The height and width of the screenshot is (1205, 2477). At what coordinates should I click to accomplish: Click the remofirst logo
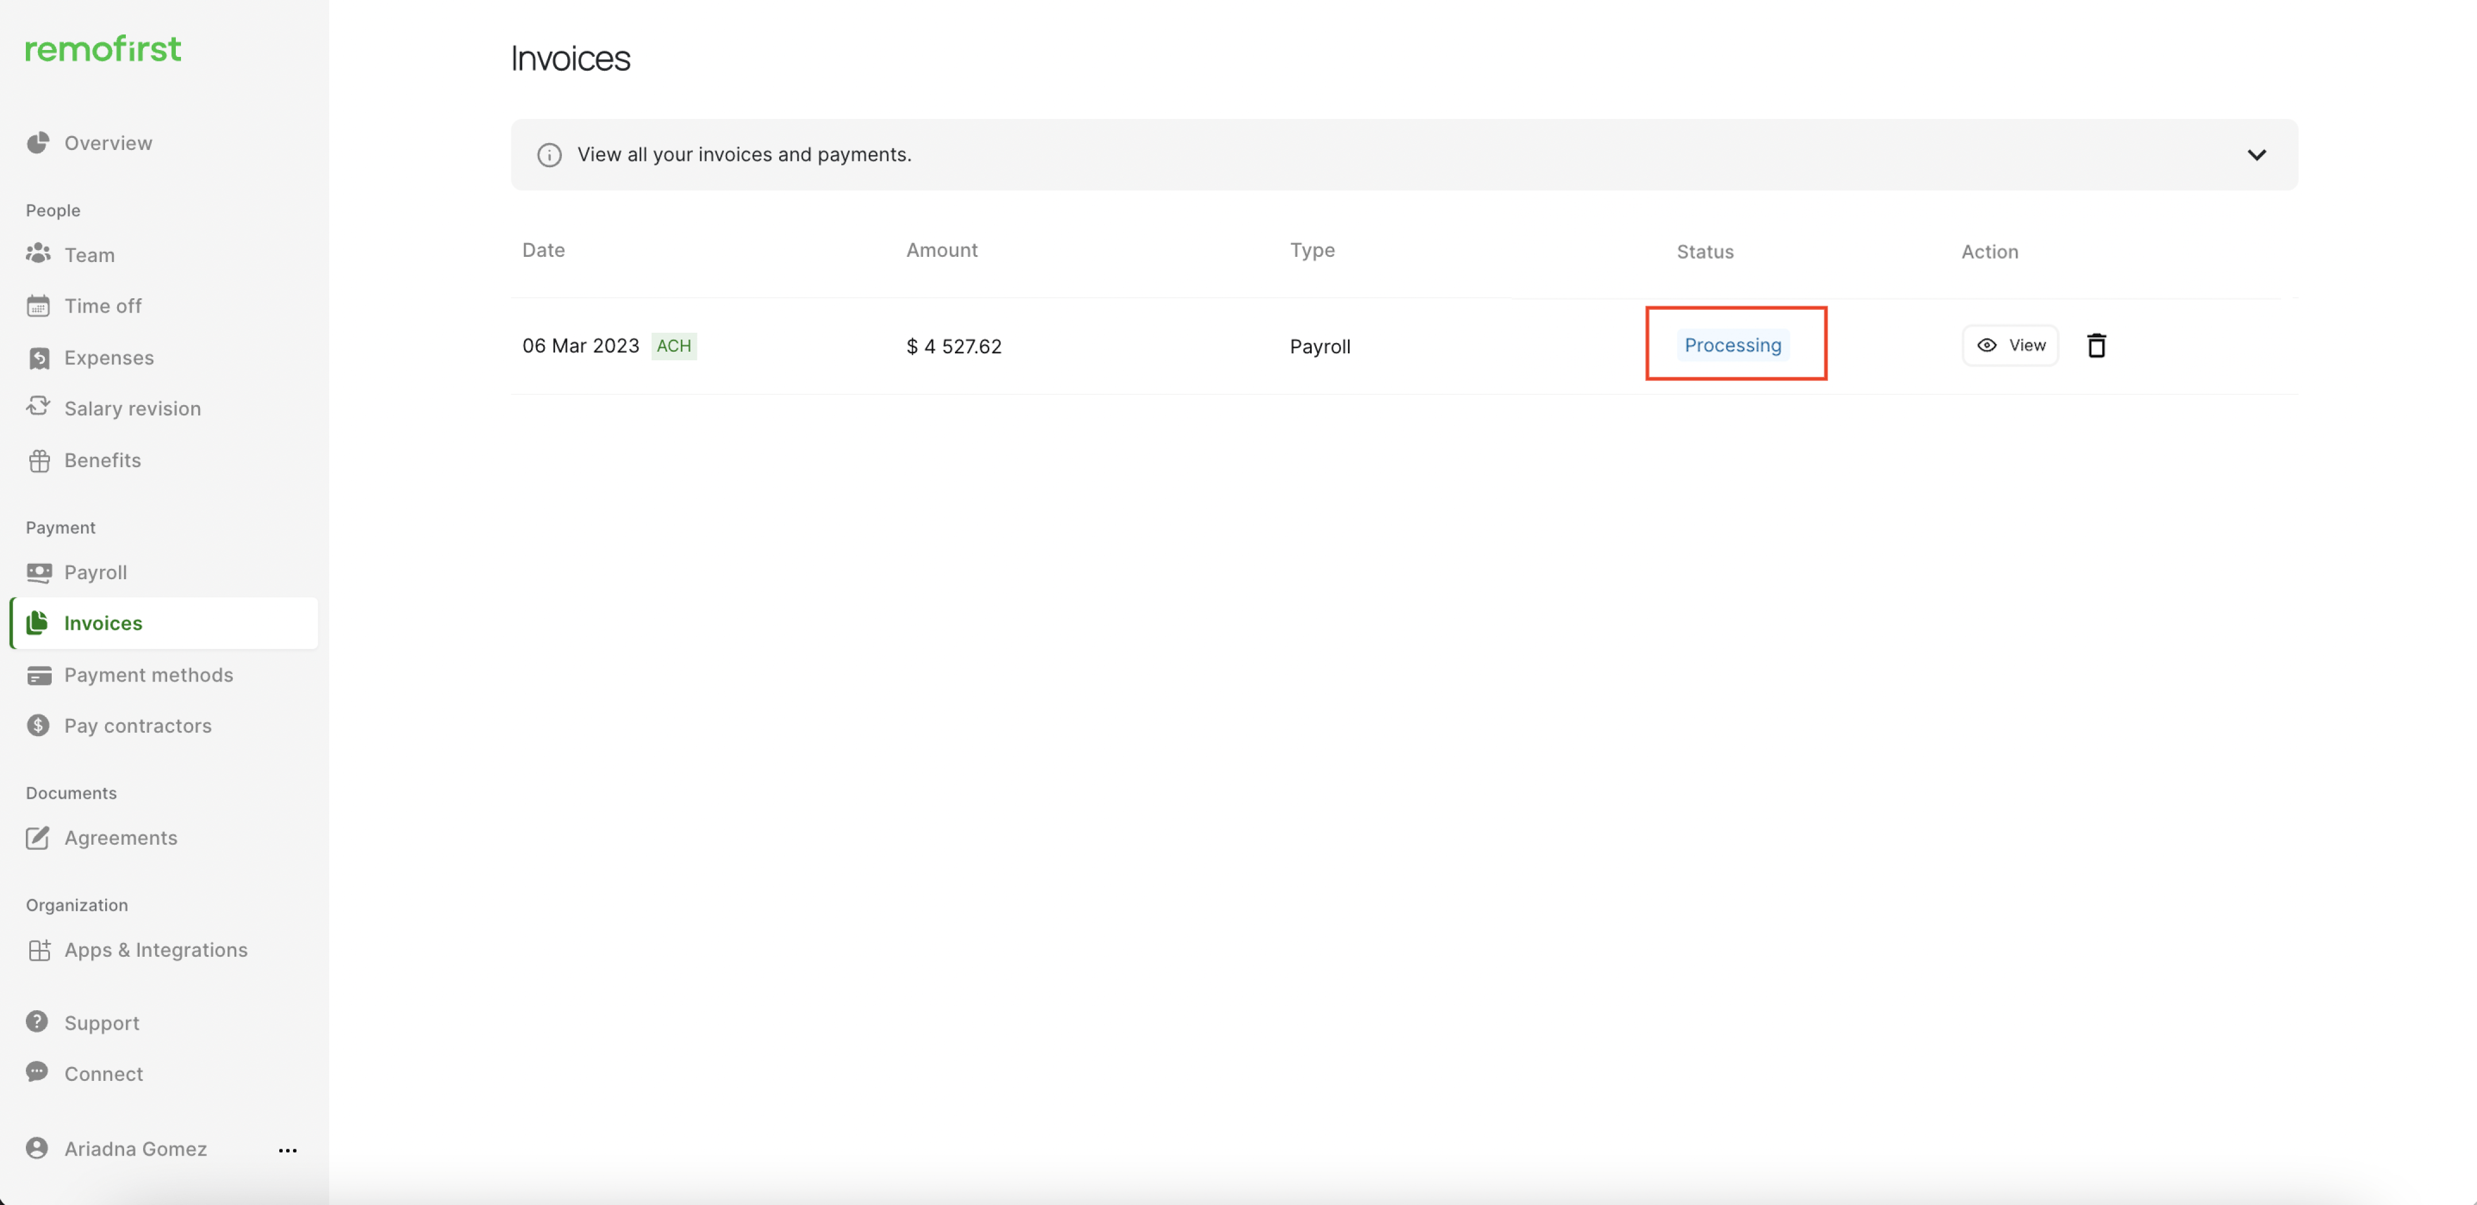[x=103, y=49]
